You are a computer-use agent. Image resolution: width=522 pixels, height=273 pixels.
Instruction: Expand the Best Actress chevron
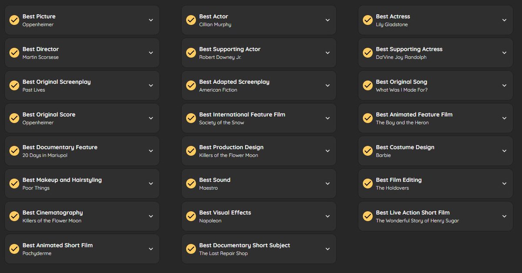[x=504, y=20]
